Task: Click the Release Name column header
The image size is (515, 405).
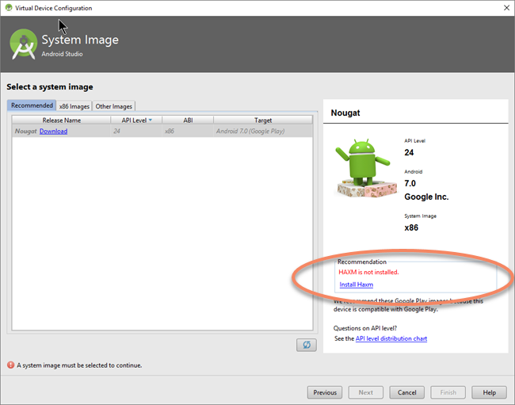Action: [x=62, y=120]
